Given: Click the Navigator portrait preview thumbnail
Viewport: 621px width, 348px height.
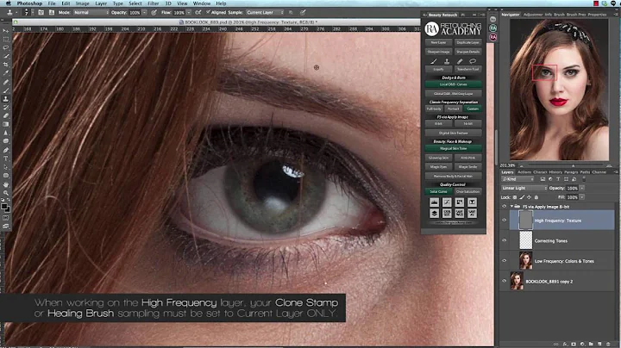Looking at the screenshot, I should click(x=559, y=90).
